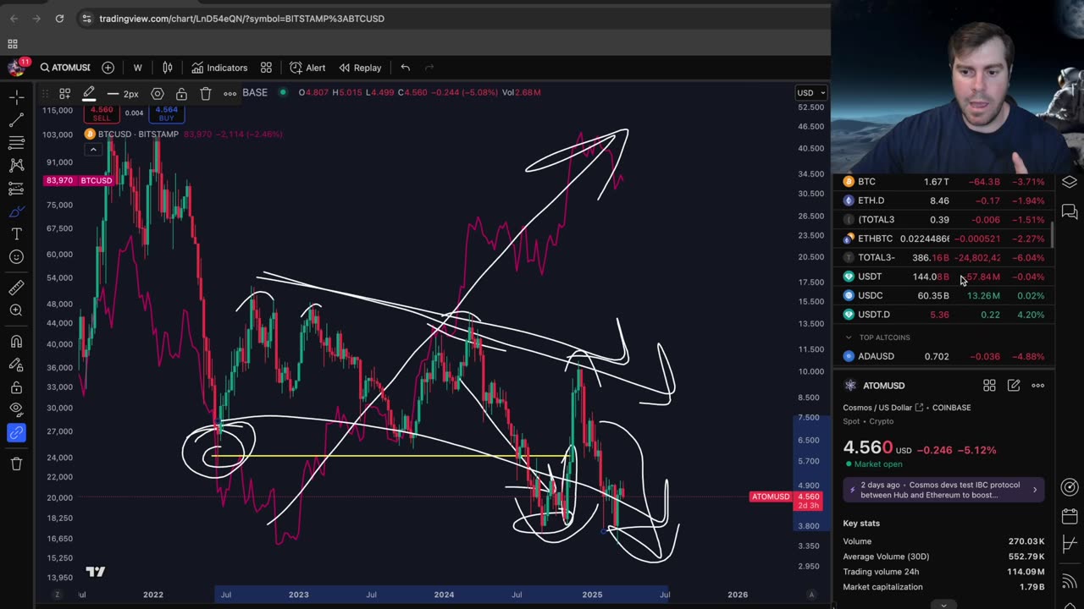Image resolution: width=1084 pixels, height=609 pixels.
Task: Open the chats panel icon
Action: click(1070, 211)
